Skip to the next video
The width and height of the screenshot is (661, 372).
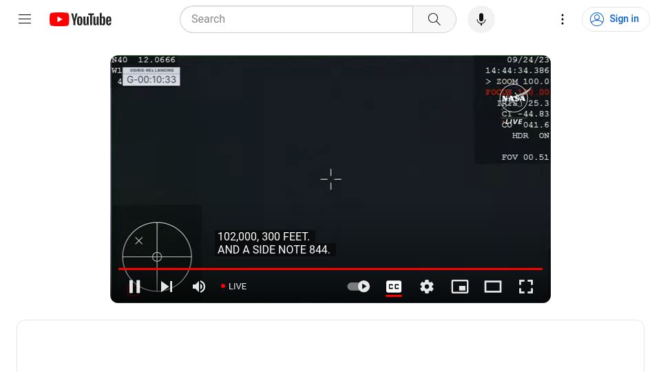[167, 287]
